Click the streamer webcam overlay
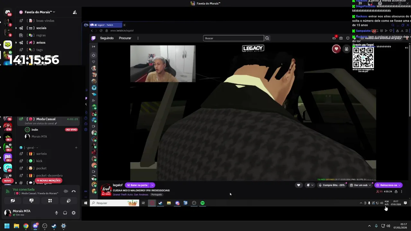 pos(163,64)
